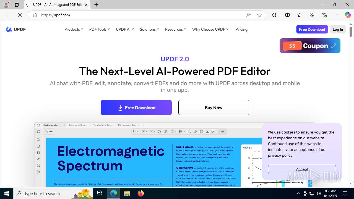Click the Buy Now button

(x=214, y=108)
